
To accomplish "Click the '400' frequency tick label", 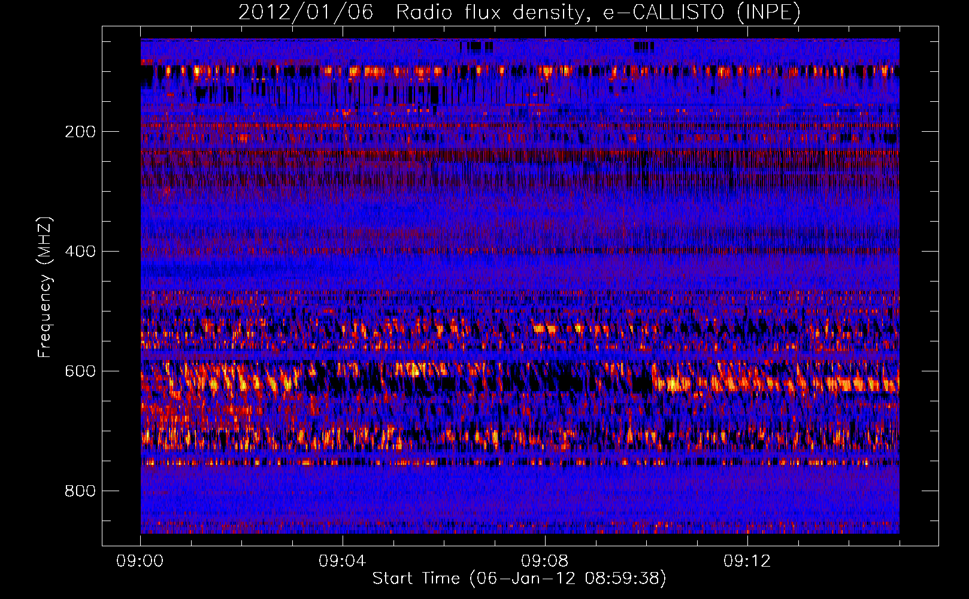I will point(80,252).
